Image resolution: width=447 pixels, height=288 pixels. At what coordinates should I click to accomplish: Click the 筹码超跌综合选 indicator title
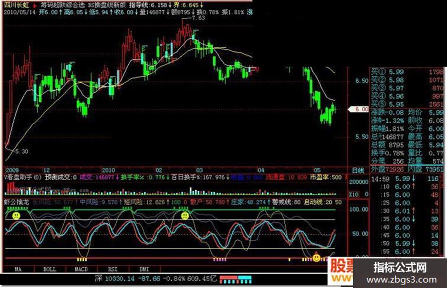[x=62, y=5]
